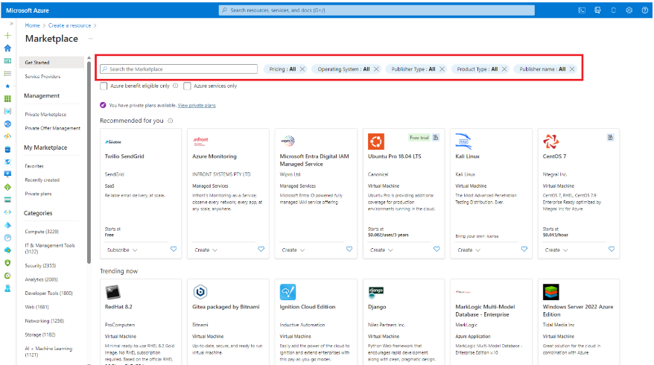Favorite CentOS 7 heart icon

click(612, 249)
